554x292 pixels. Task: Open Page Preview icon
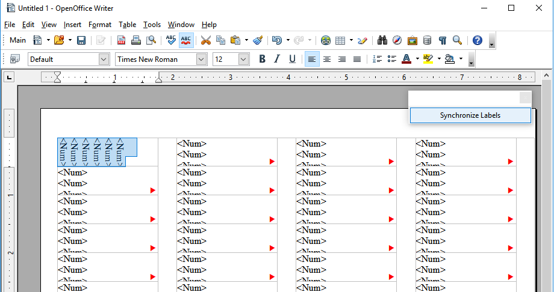[151, 40]
